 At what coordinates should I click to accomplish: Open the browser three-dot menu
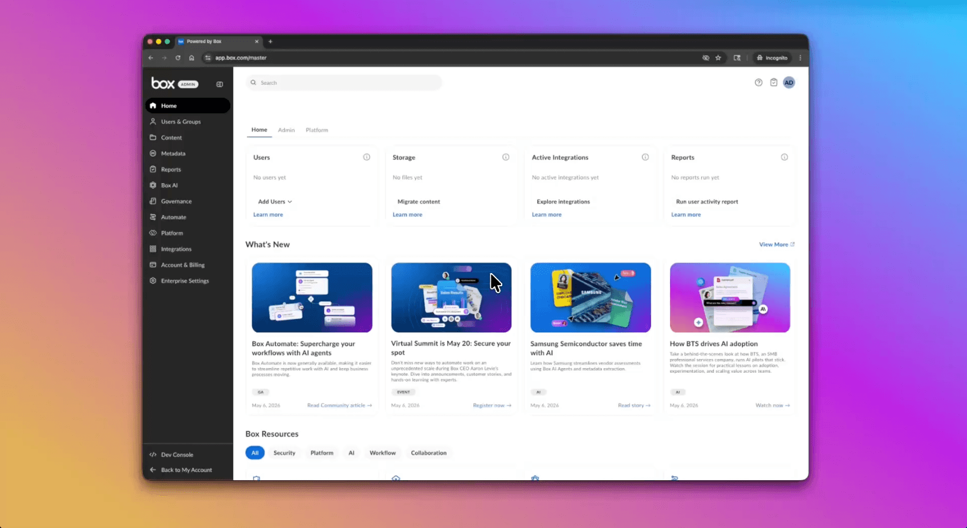[800, 57]
